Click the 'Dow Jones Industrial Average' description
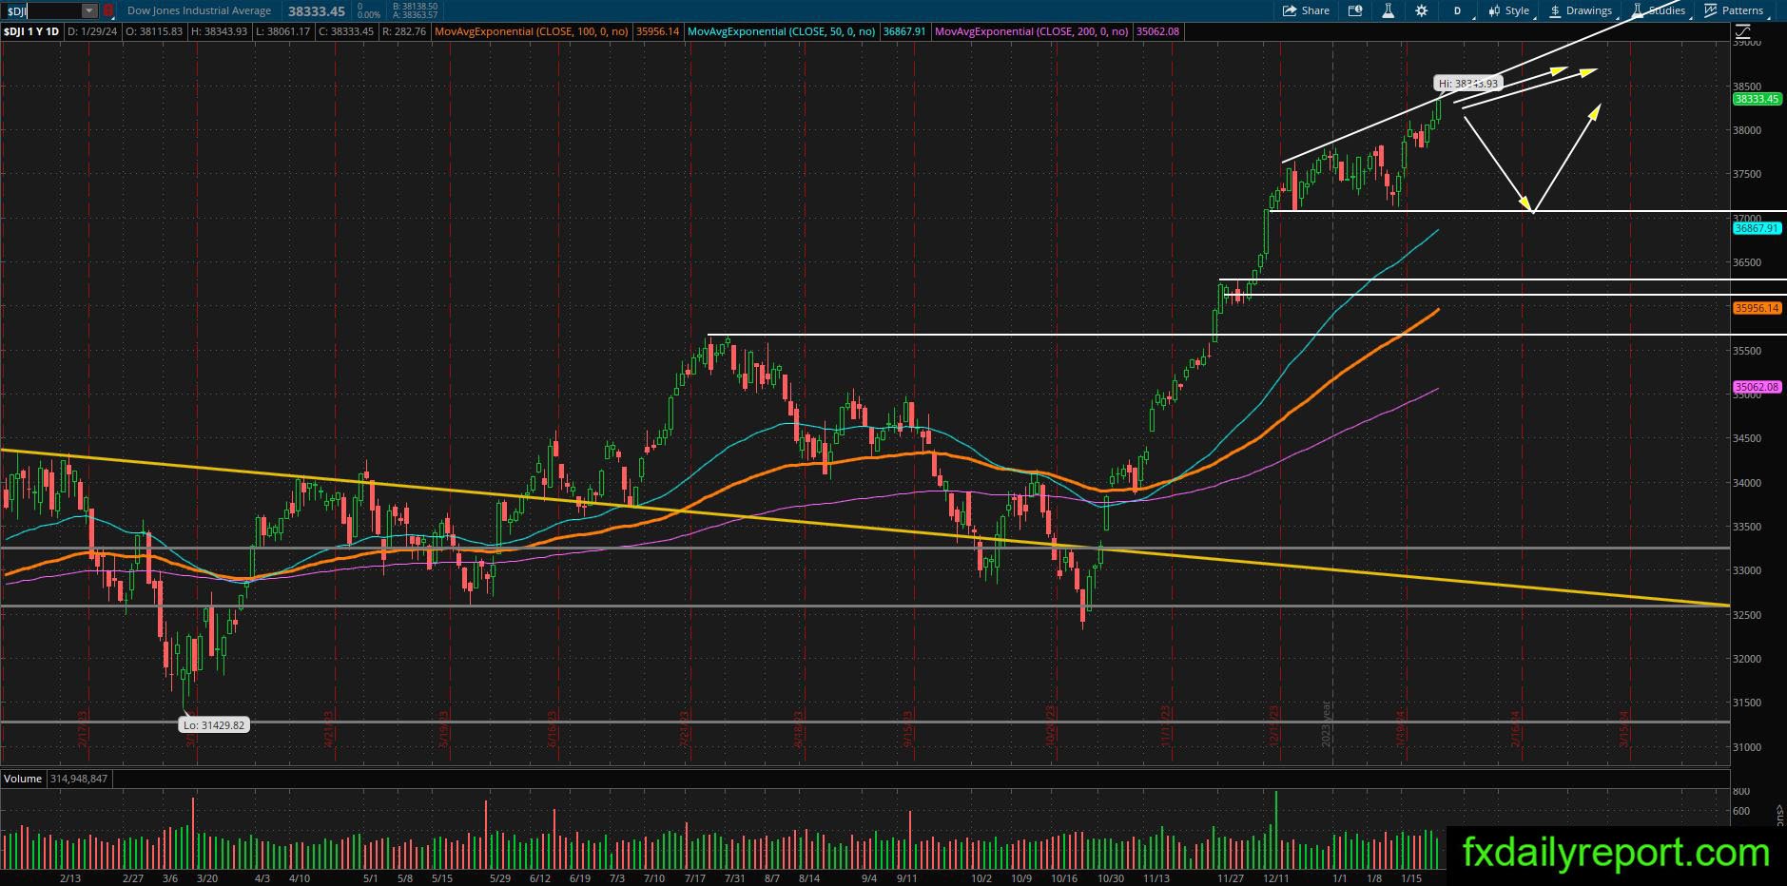1787x886 pixels. pos(199,10)
